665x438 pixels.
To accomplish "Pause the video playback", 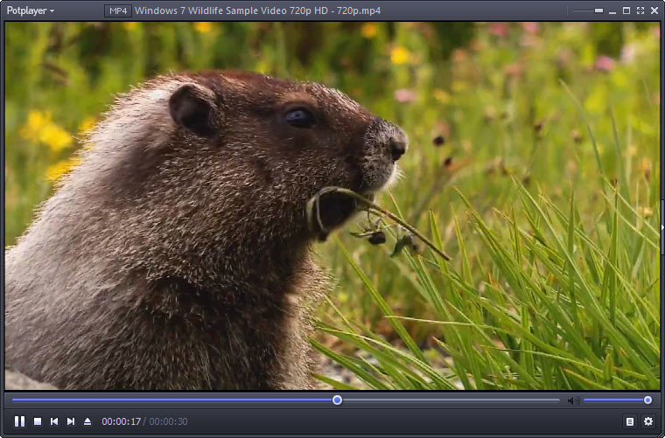I will [x=19, y=421].
